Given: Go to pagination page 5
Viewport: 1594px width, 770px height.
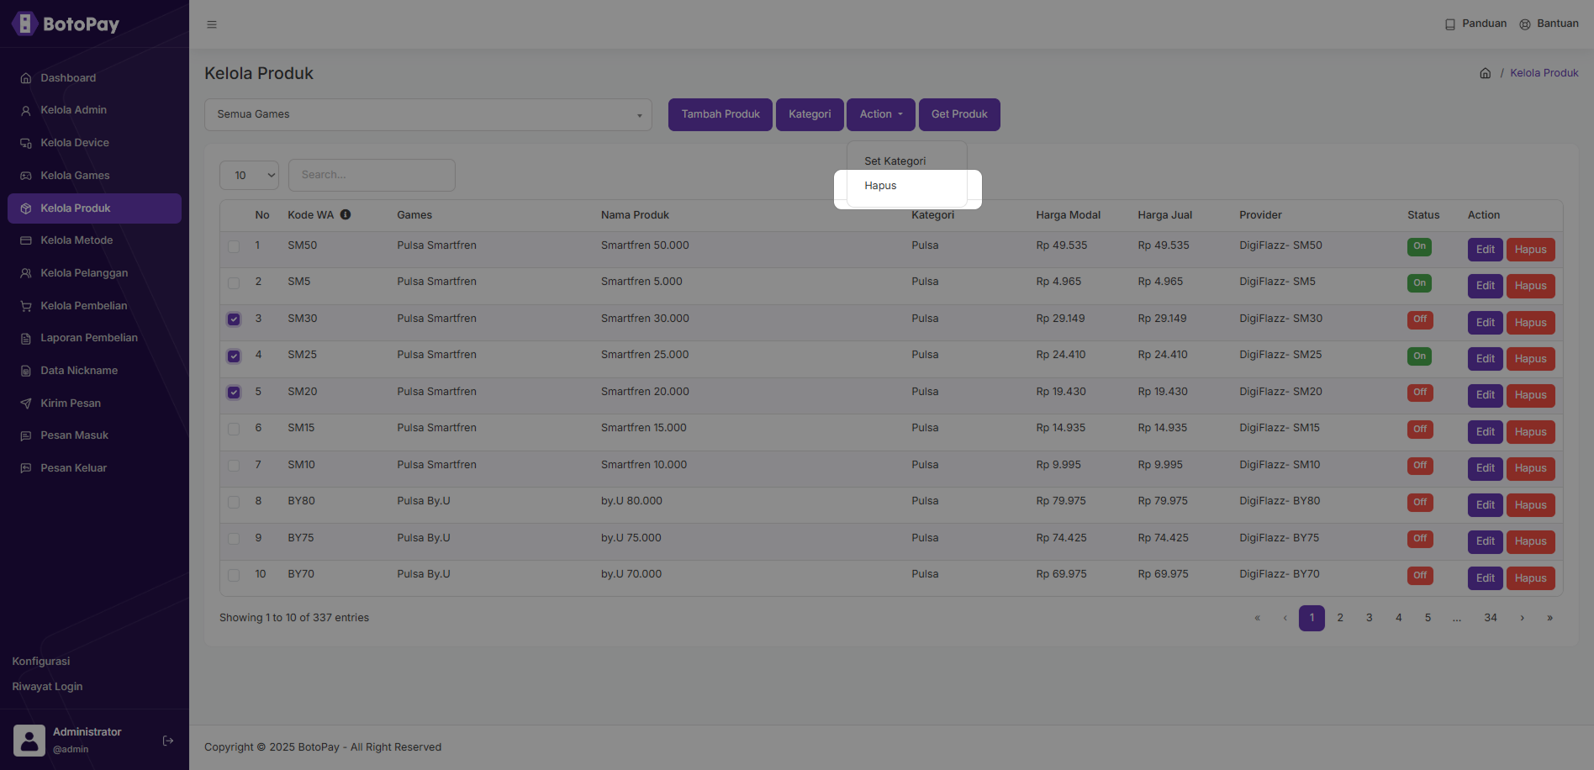Looking at the screenshot, I should (1428, 618).
